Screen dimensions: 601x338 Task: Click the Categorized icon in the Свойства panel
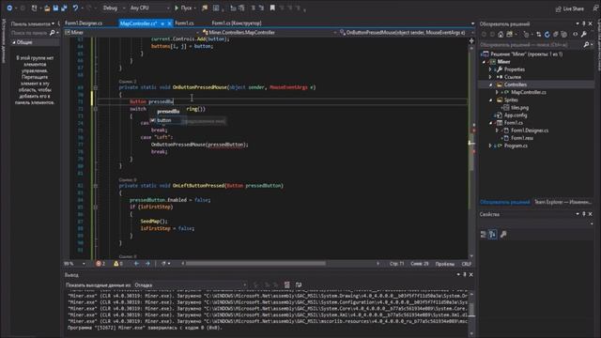click(x=484, y=234)
